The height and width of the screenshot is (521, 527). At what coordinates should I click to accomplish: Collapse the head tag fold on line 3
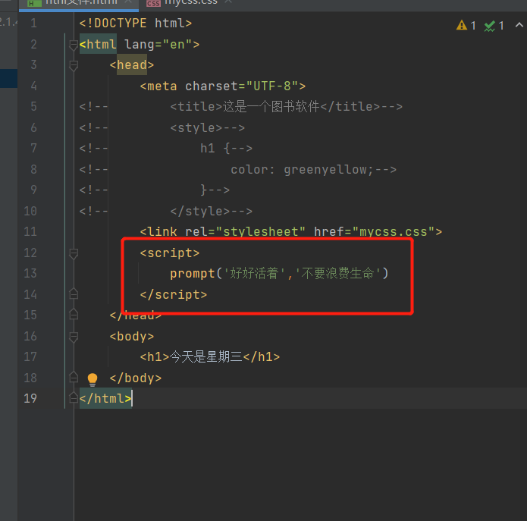(x=74, y=65)
